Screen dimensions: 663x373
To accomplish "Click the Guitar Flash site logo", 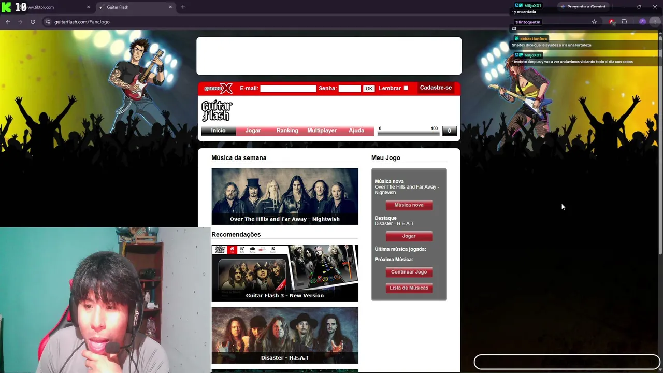I will [217, 110].
